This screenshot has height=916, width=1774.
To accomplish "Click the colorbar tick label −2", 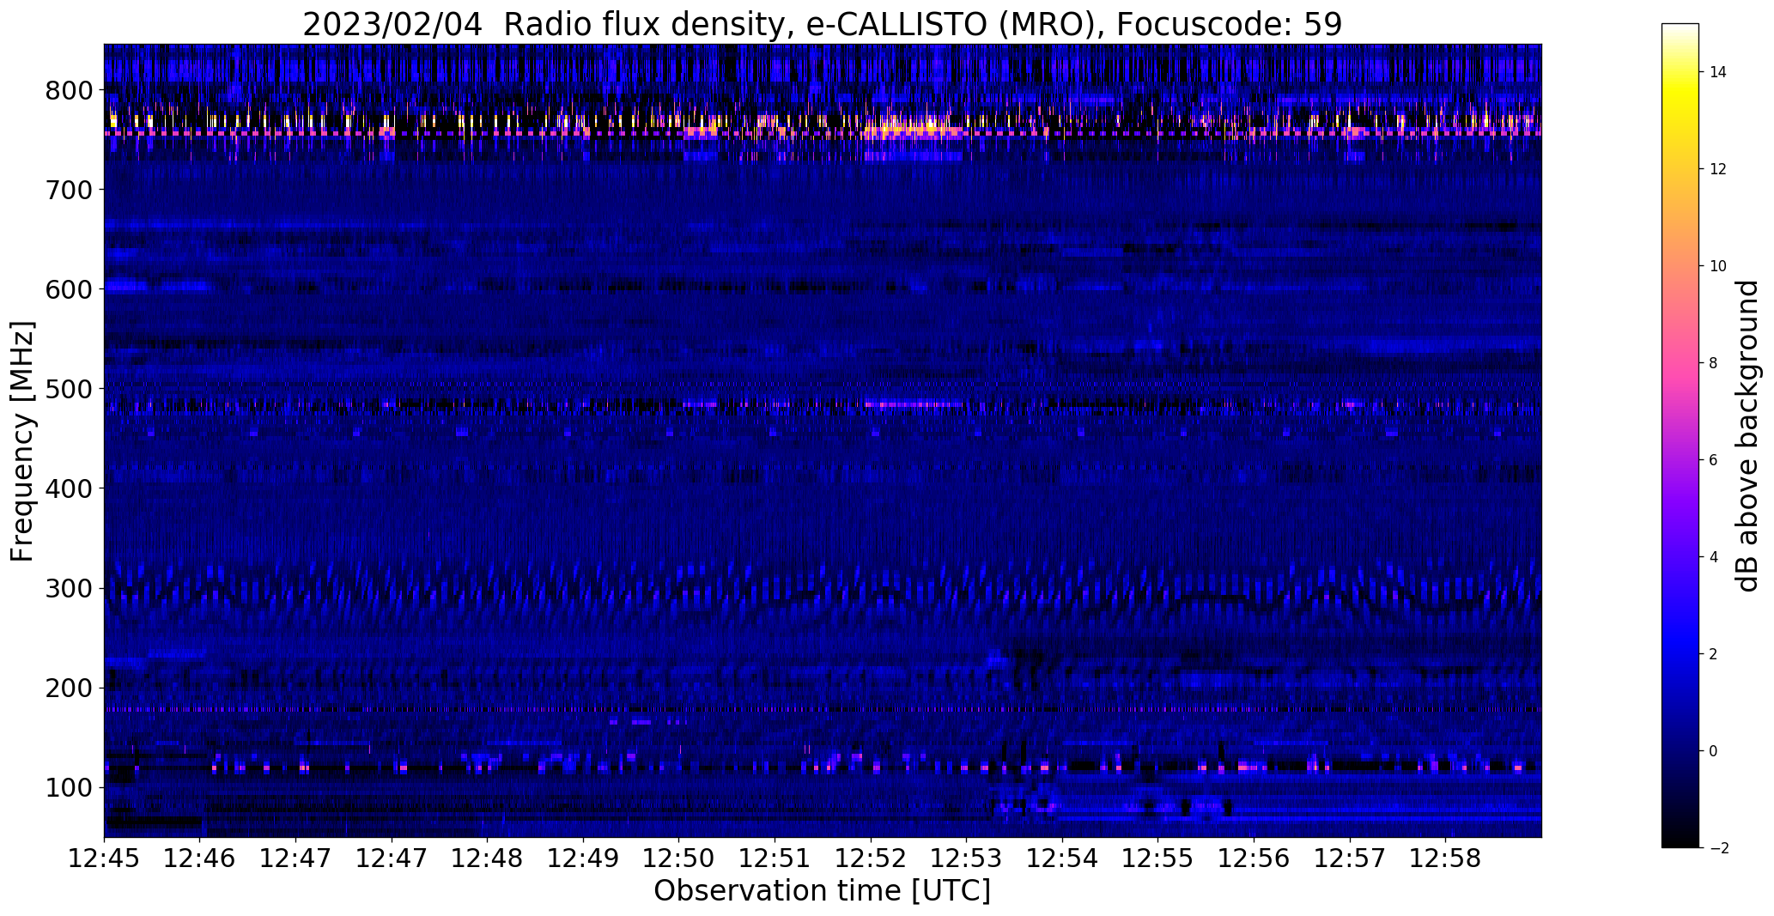I will 1719,848.
